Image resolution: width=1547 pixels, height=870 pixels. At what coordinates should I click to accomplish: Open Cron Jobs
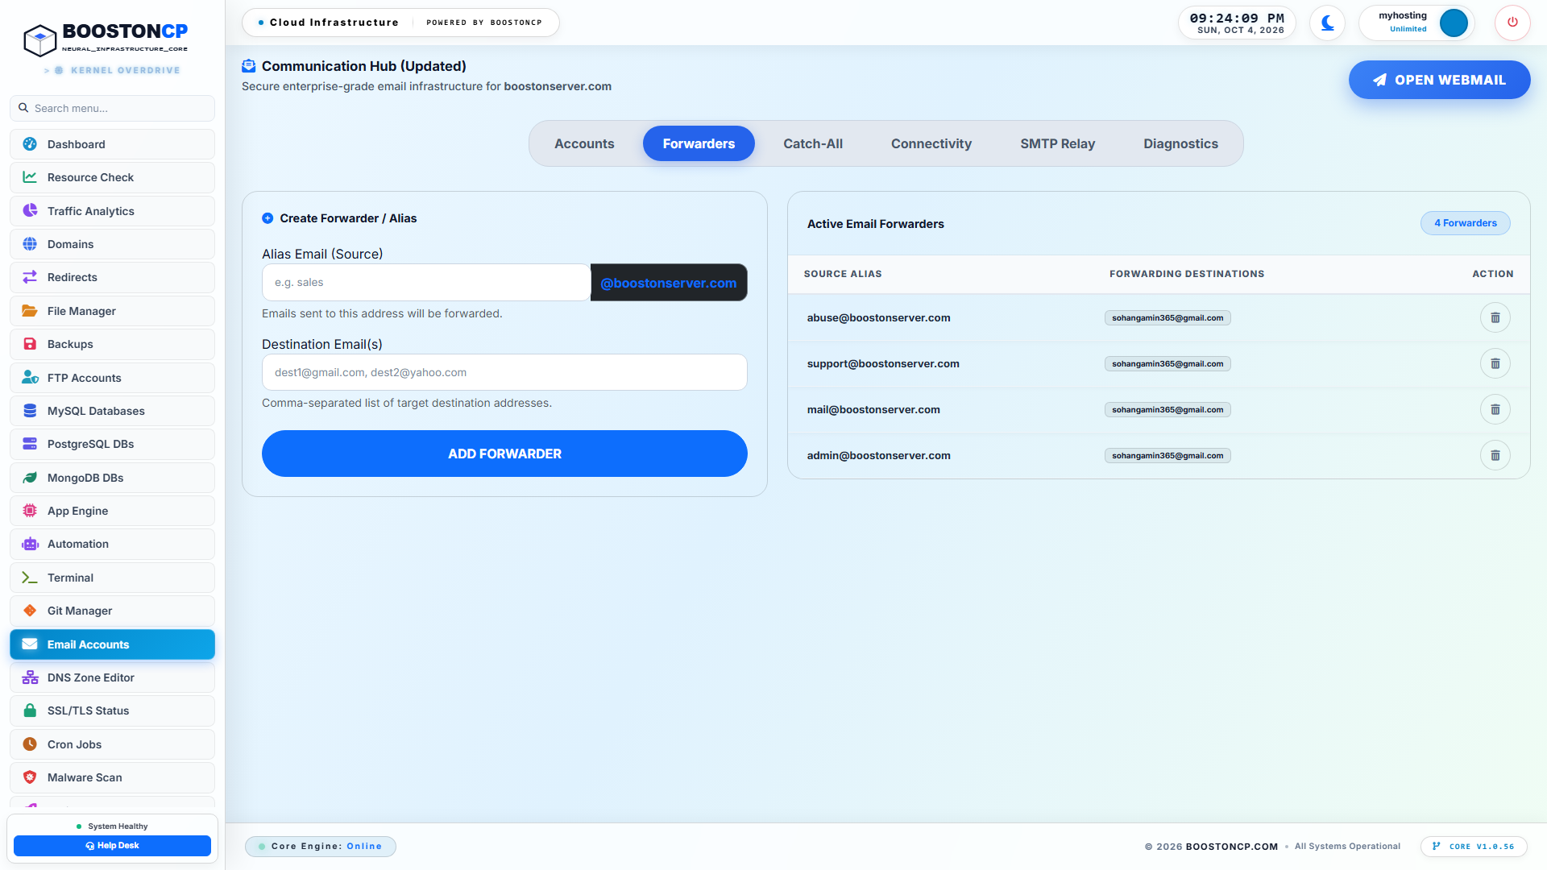112,744
